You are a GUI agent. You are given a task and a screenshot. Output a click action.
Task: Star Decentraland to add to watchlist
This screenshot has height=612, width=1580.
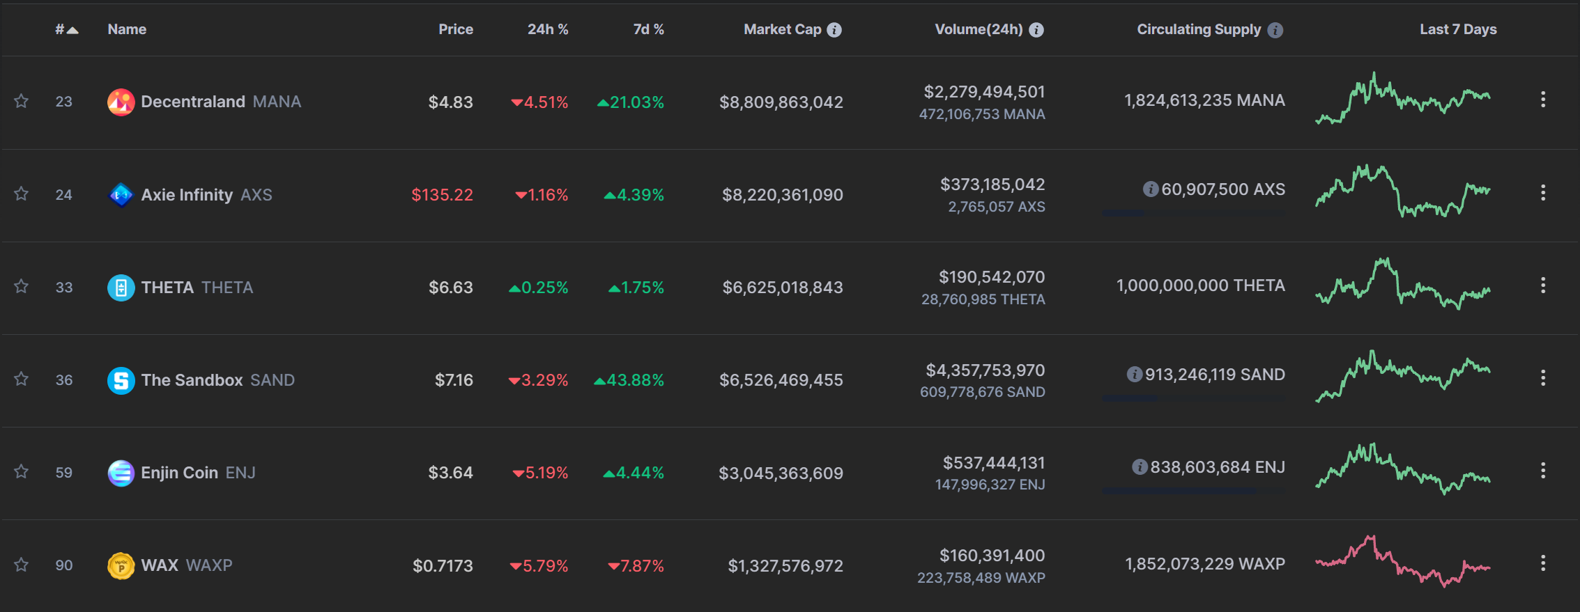[22, 101]
